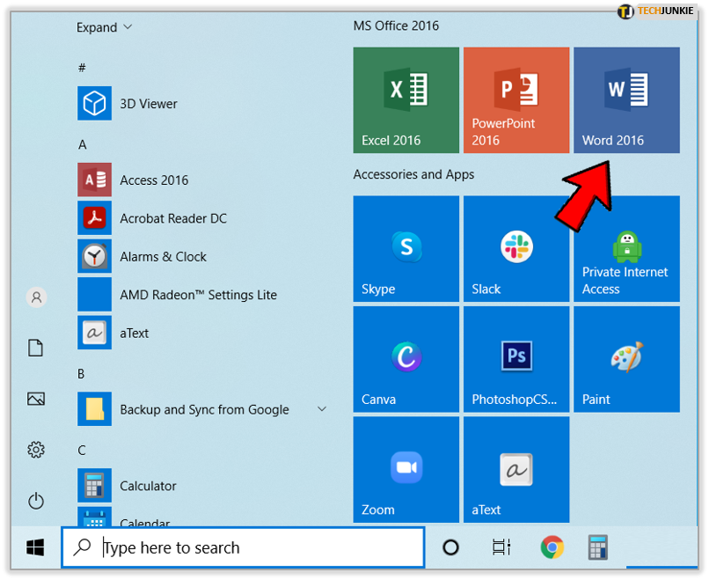Launch the PhotoshopCS tile
This screenshot has height=580, width=709.
coord(516,359)
